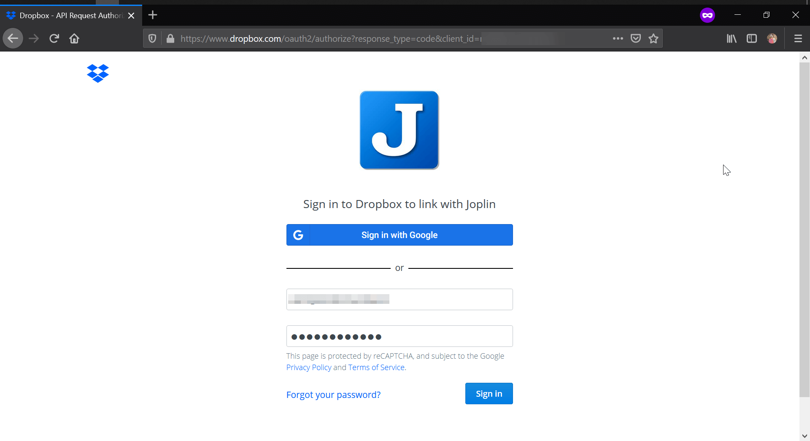Image resolution: width=810 pixels, height=441 pixels.
Task: Click the tracking protection shield icon
Action: tap(152, 38)
